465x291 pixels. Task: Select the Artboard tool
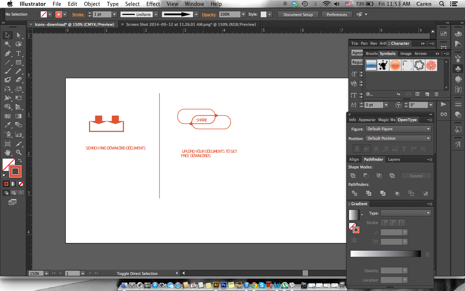pyautogui.click(x=7, y=144)
